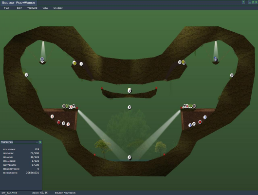Click the Soldat PolyWorks title label
Image resolution: width=258 pixels, height=195 pixels.
pos(18,2)
